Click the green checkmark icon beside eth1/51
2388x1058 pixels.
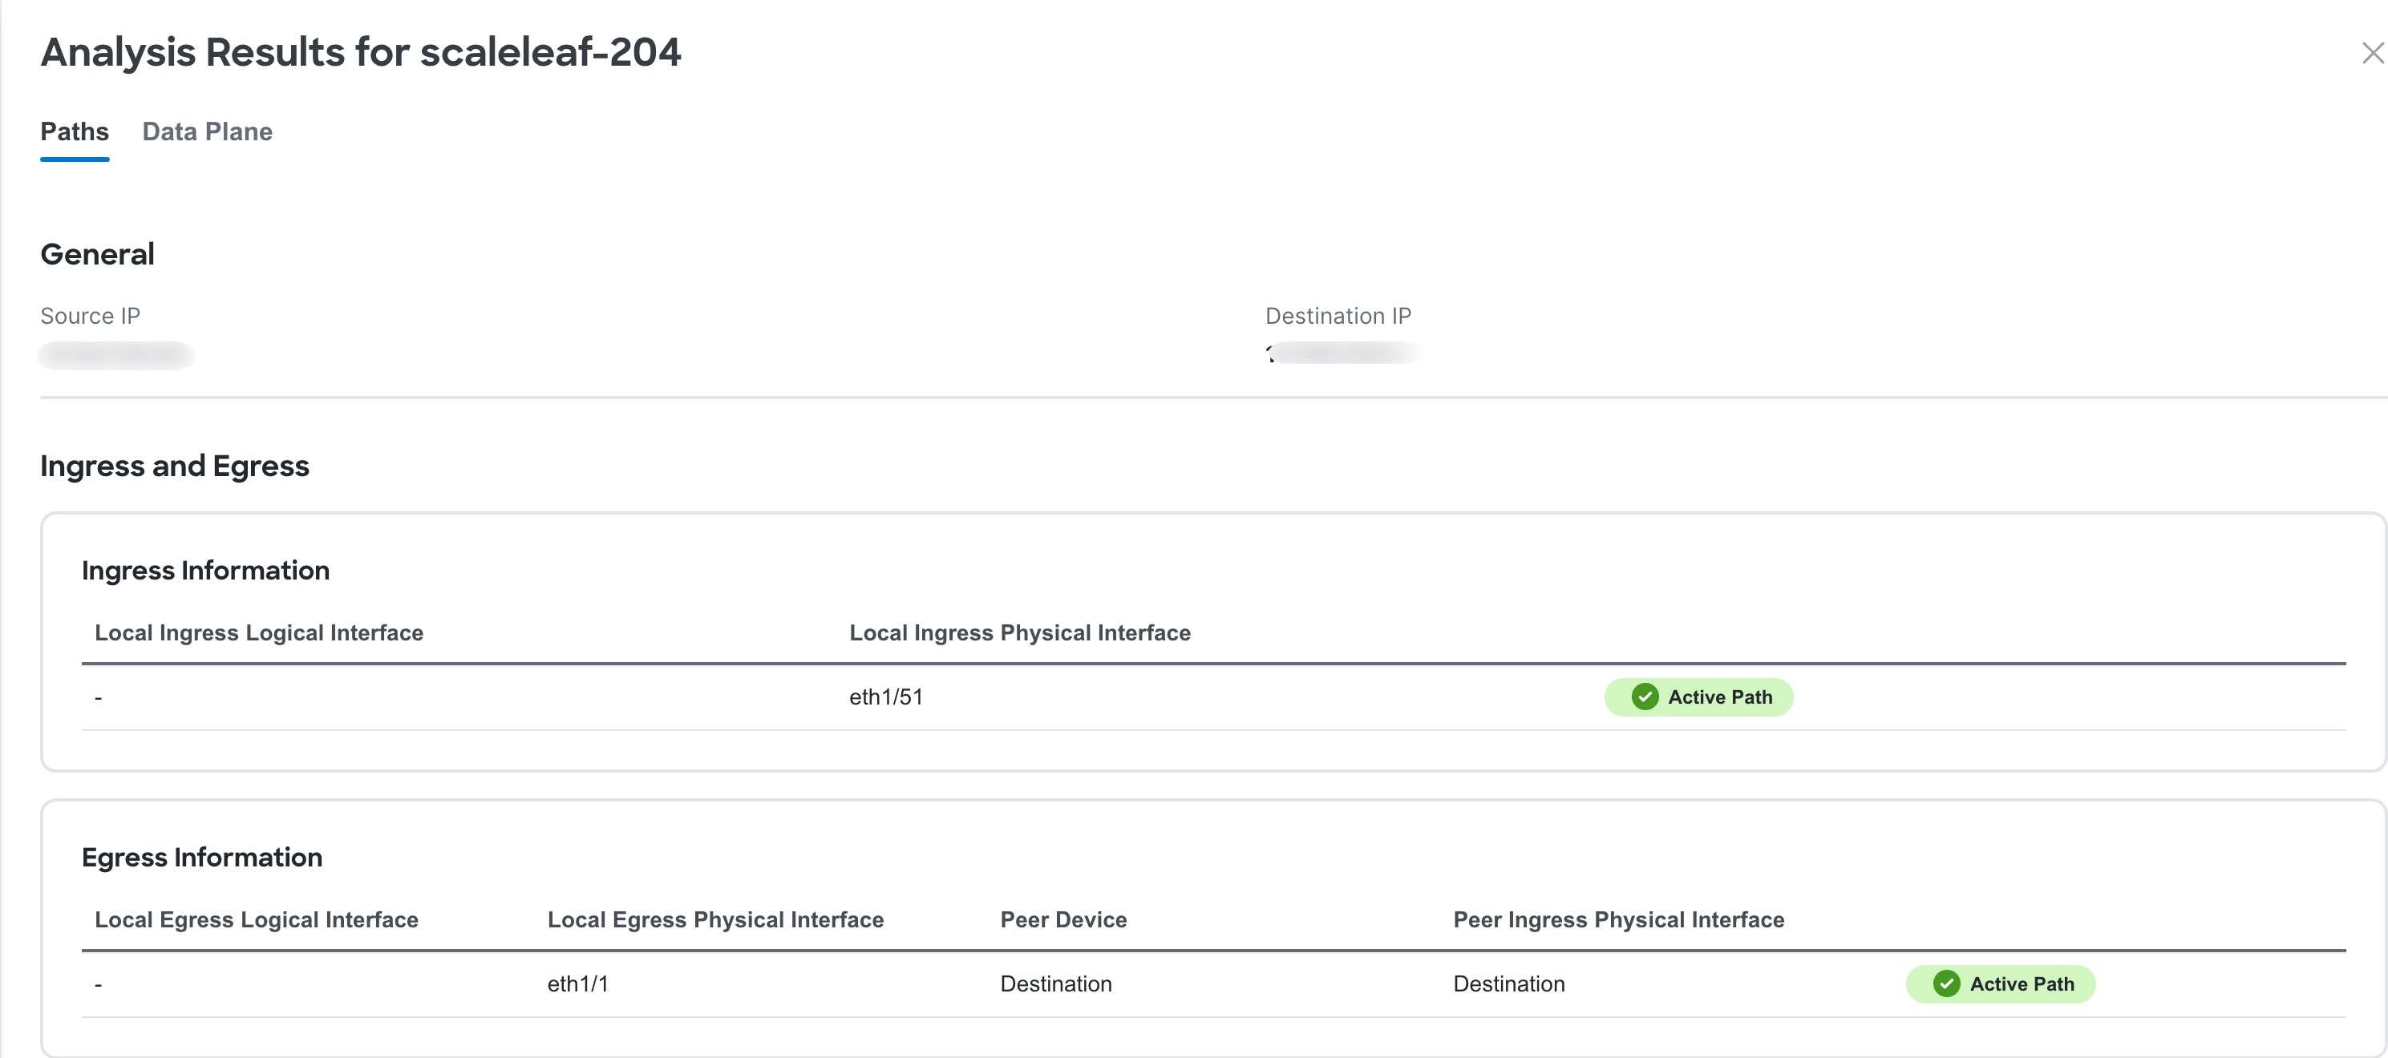[1645, 697]
